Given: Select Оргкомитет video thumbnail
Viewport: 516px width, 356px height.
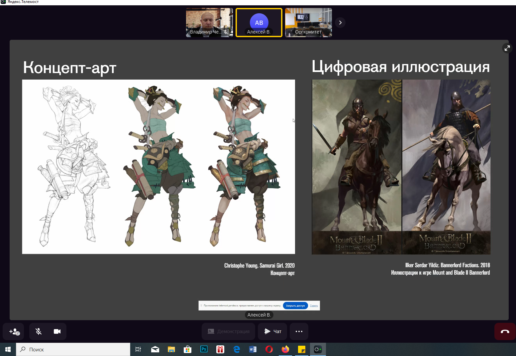Looking at the screenshot, I should click(308, 23).
